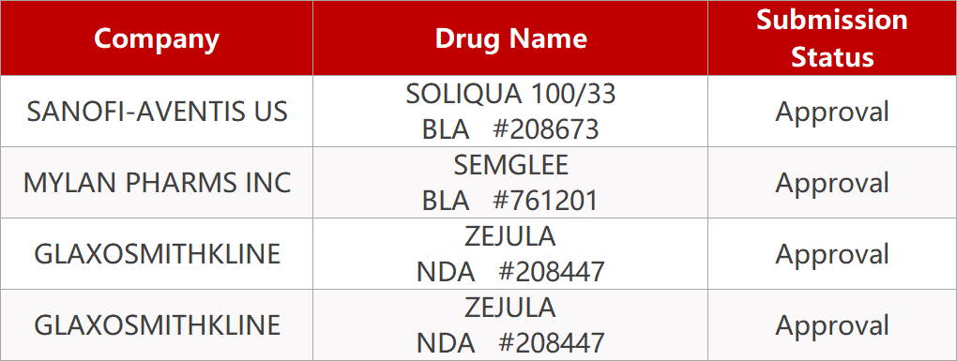The width and height of the screenshot is (957, 361).
Task: Click ZEJULA in the last table row
Action: (510, 308)
